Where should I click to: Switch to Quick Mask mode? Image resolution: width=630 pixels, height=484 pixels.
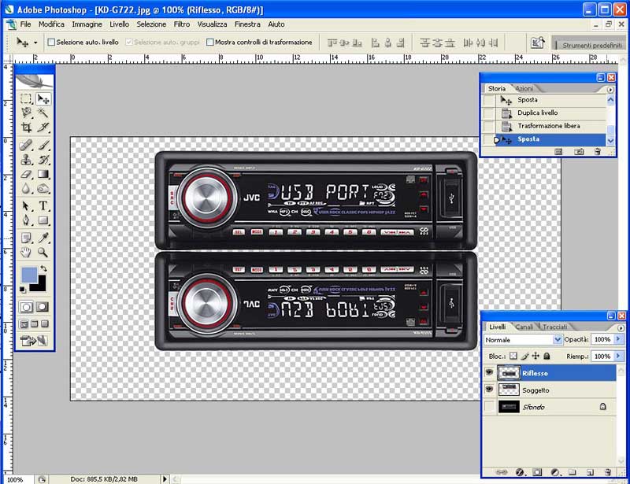(x=43, y=307)
